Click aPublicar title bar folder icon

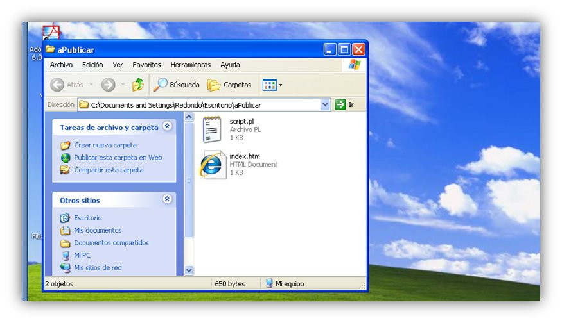(50, 49)
